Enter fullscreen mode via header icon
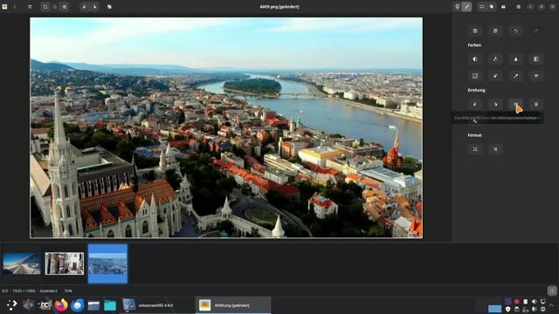This screenshot has height=314, width=559. pyautogui.click(x=30, y=7)
